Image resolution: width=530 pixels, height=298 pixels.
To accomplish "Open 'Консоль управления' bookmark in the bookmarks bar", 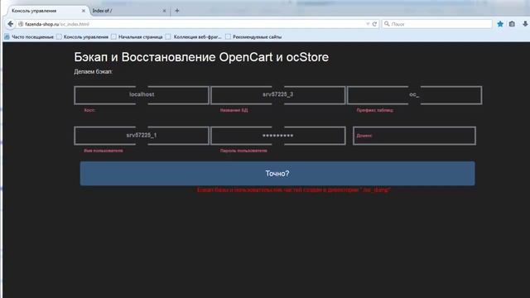I will click(83, 36).
